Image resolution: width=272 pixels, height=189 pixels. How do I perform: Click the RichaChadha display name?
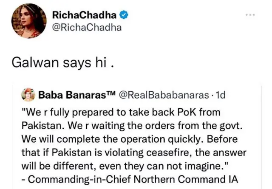[x=83, y=15]
